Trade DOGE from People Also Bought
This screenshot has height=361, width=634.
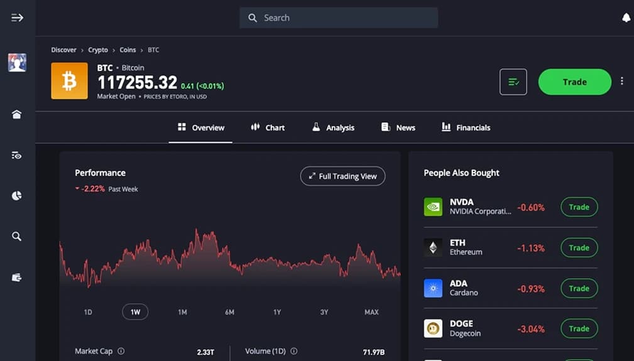[579, 329]
